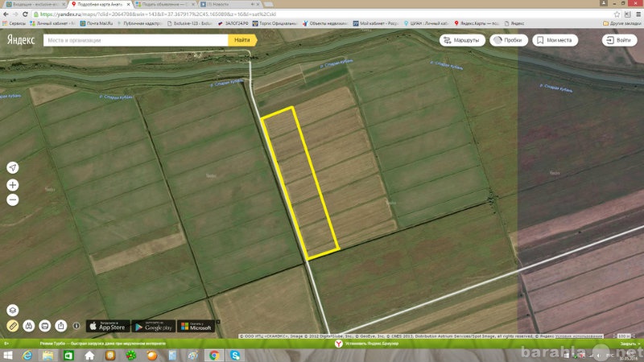
Task: Zoom in the map with plus
Action: [13, 185]
